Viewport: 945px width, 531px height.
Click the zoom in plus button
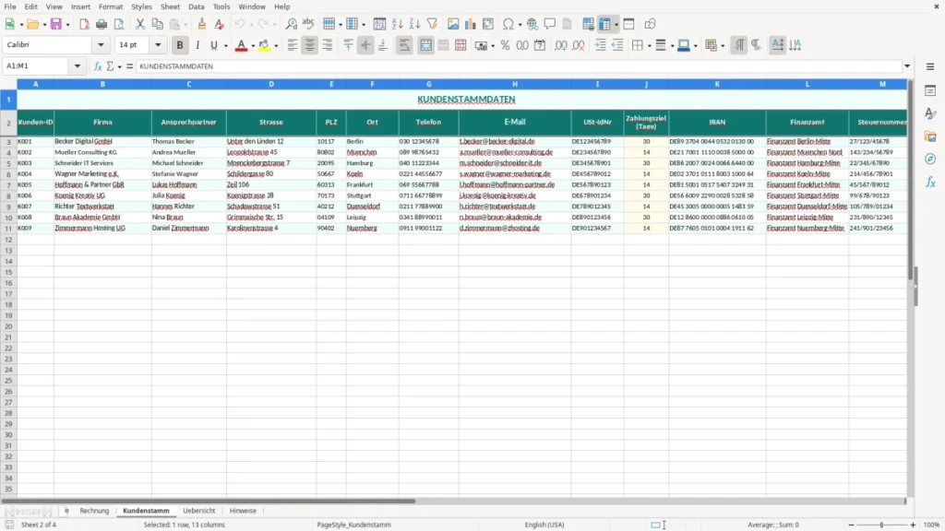click(913, 525)
